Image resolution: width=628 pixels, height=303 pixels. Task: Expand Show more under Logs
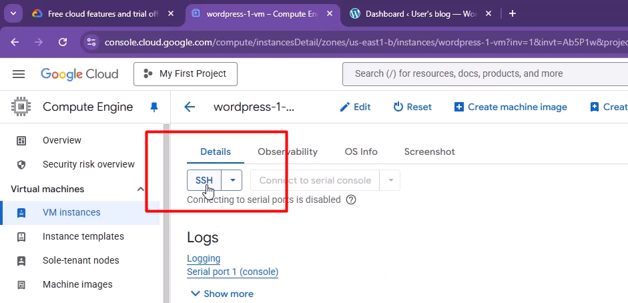click(x=222, y=294)
